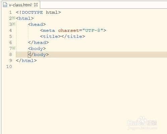
Task: Click the opening body tag on line 7
Action: pos(37,49)
